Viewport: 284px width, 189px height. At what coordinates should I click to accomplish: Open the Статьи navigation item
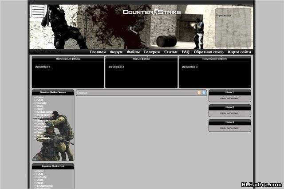[x=170, y=52]
